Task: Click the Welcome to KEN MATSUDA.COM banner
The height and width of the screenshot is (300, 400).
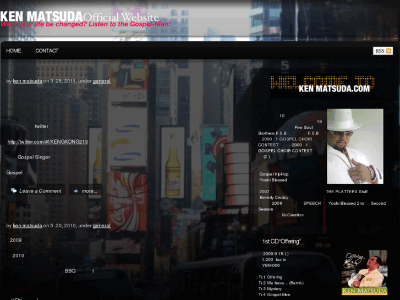Action: coord(322,86)
